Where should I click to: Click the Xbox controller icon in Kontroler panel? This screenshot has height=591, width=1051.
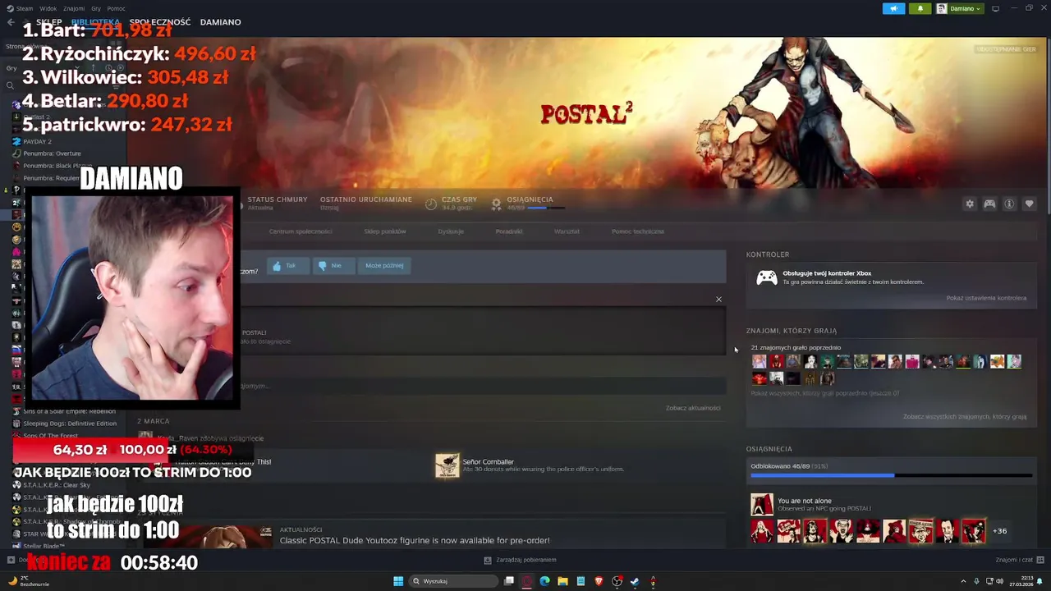(x=766, y=277)
